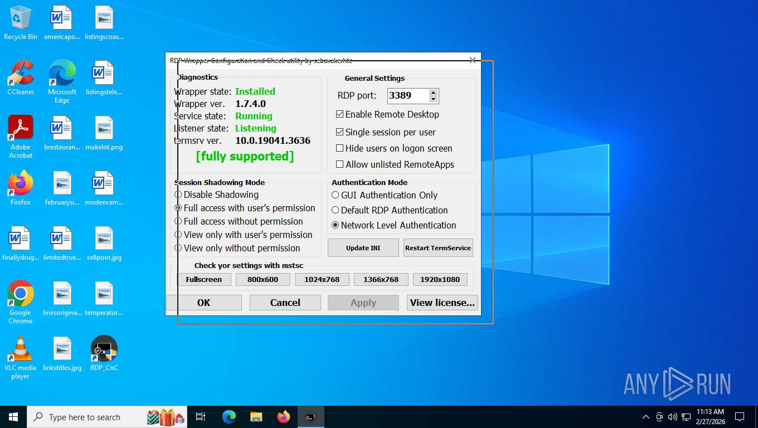Open the Adobe Acrobat desktop shortcut
The width and height of the screenshot is (758, 428).
[21, 137]
